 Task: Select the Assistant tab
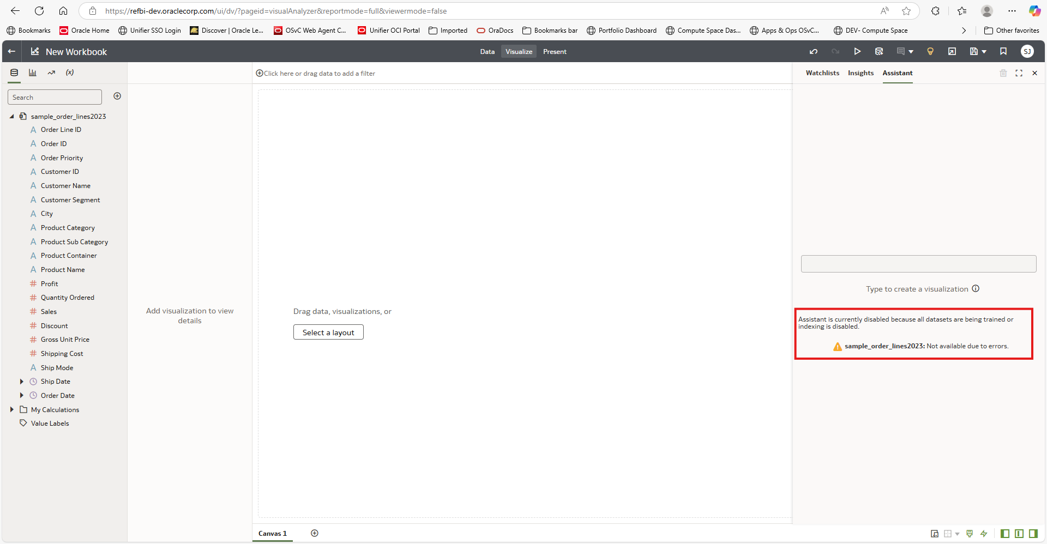(898, 73)
